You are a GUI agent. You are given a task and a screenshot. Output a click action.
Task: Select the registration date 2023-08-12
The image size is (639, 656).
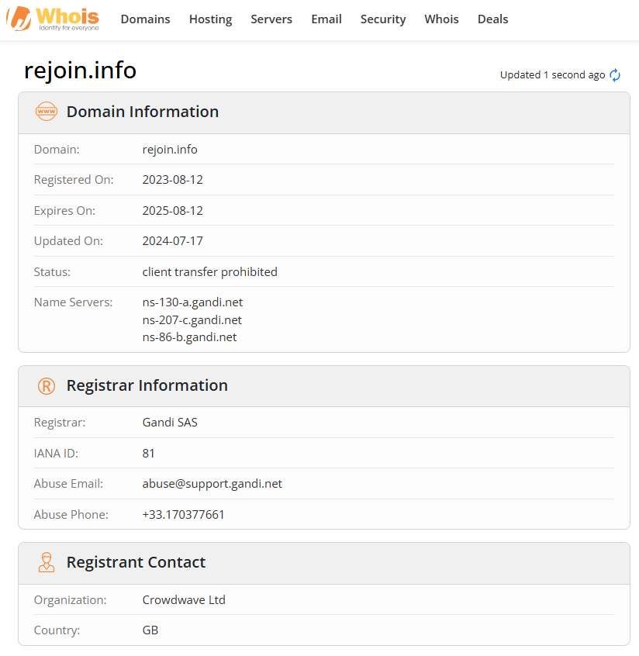172,179
